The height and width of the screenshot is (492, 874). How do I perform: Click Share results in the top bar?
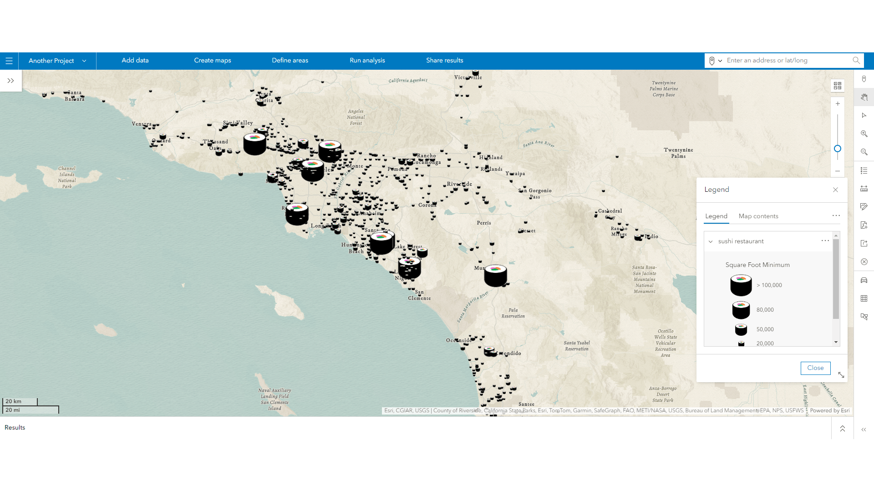[x=444, y=60]
